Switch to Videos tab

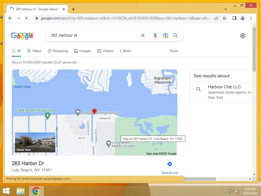coord(105,51)
